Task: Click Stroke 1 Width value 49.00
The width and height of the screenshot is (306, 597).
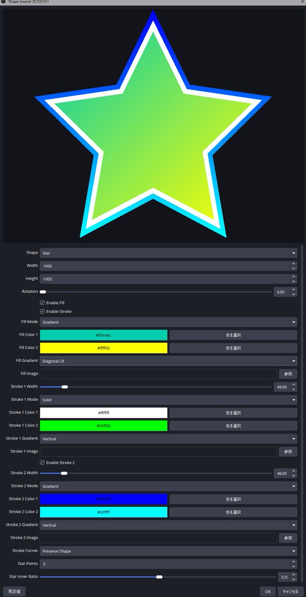Action: (282, 387)
